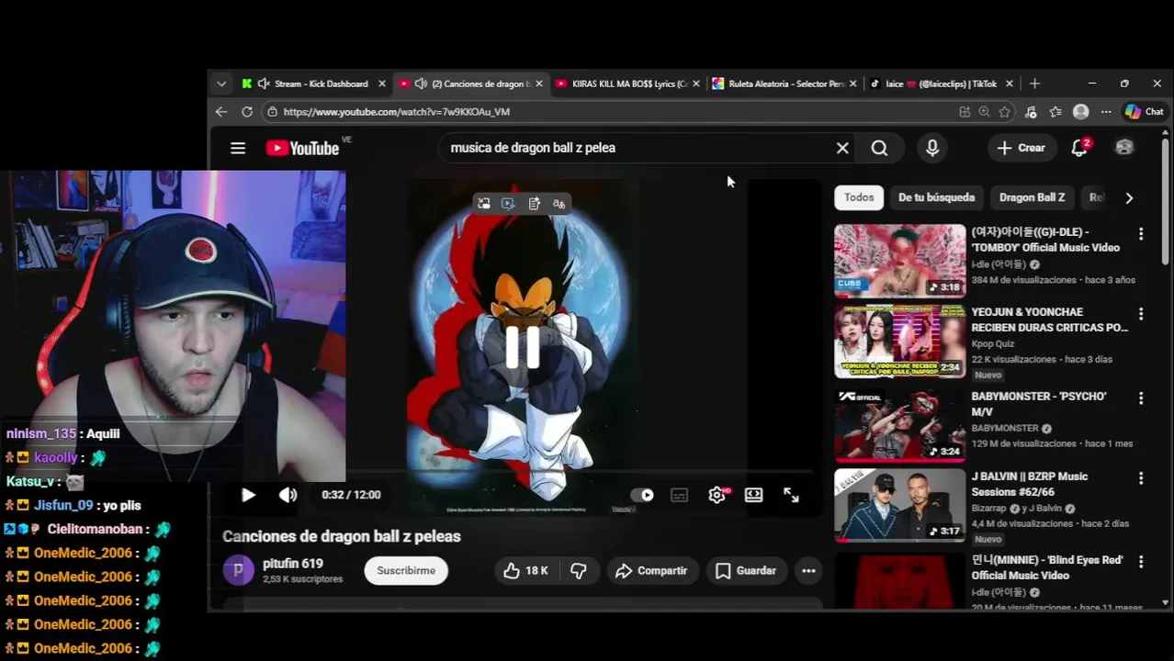Toggle the autoplay switch in the player
Screen dimensions: 1174x661
click(x=642, y=495)
